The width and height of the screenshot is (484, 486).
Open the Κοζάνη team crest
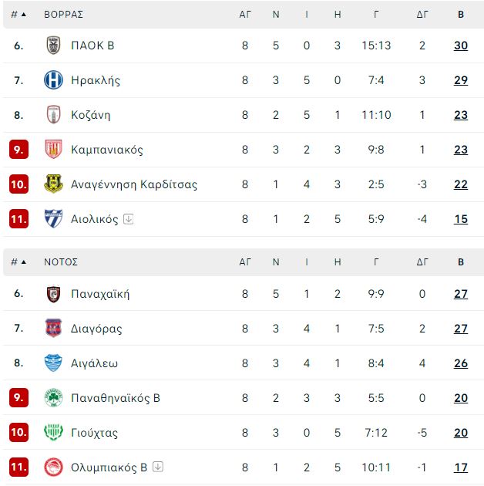(x=53, y=115)
